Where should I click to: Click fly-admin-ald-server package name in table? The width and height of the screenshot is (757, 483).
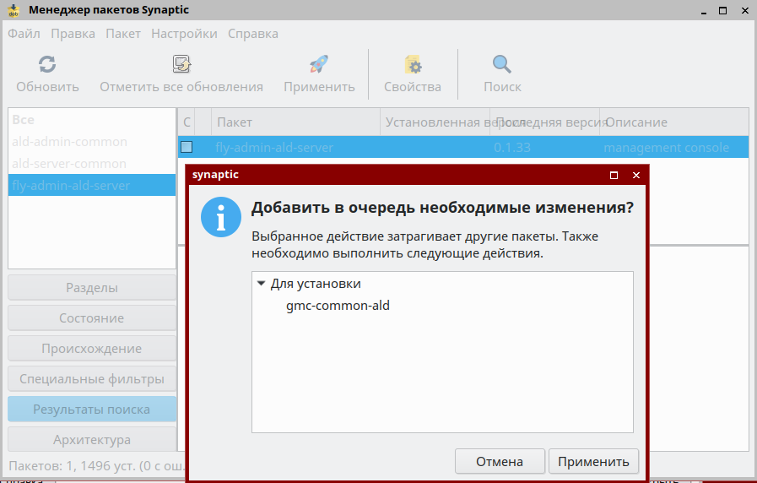click(274, 147)
